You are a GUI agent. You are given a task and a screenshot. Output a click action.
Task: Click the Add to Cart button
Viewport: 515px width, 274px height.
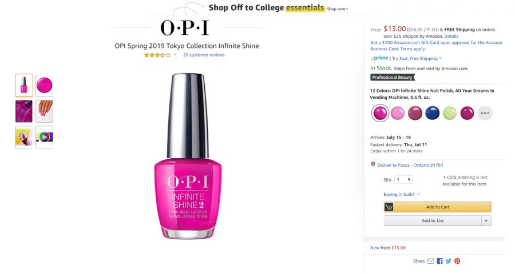tap(438, 207)
